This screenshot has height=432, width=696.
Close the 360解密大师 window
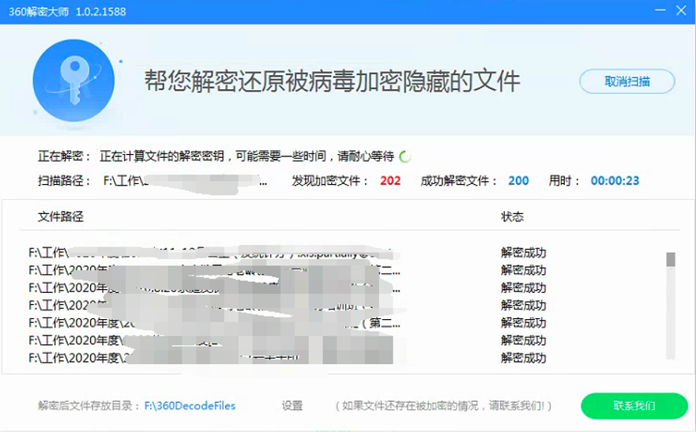point(681,11)
